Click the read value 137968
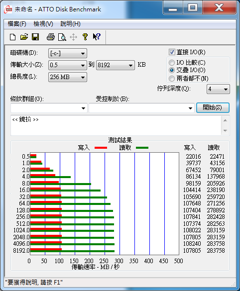This screenshot has height=291, width=240. 216,177
